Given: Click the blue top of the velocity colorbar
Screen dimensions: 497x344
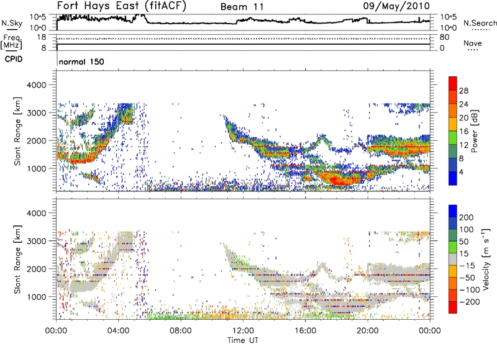Looking at the screenshot, I should coord(453,211).
